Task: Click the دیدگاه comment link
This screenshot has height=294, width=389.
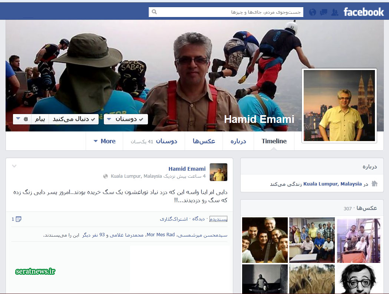Action: coord(198,219)
